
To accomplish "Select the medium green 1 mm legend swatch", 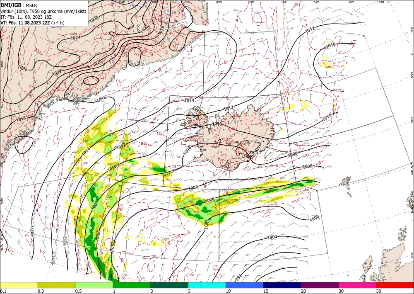I will (132, 285).
